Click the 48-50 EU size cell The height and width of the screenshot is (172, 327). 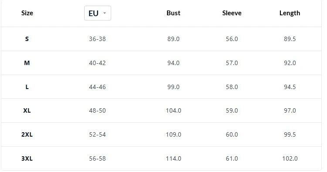point(97,110)
